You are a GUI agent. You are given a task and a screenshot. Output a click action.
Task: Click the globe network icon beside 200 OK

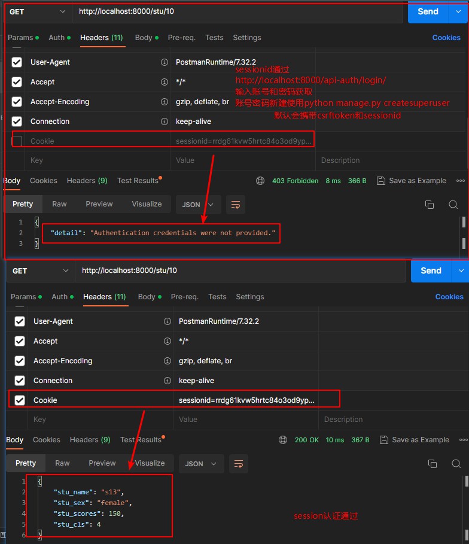click(x=283, y=440)
